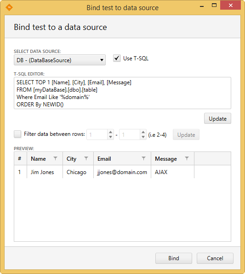
Task: Click the jjones@domain.com cell
Action: 122,172
